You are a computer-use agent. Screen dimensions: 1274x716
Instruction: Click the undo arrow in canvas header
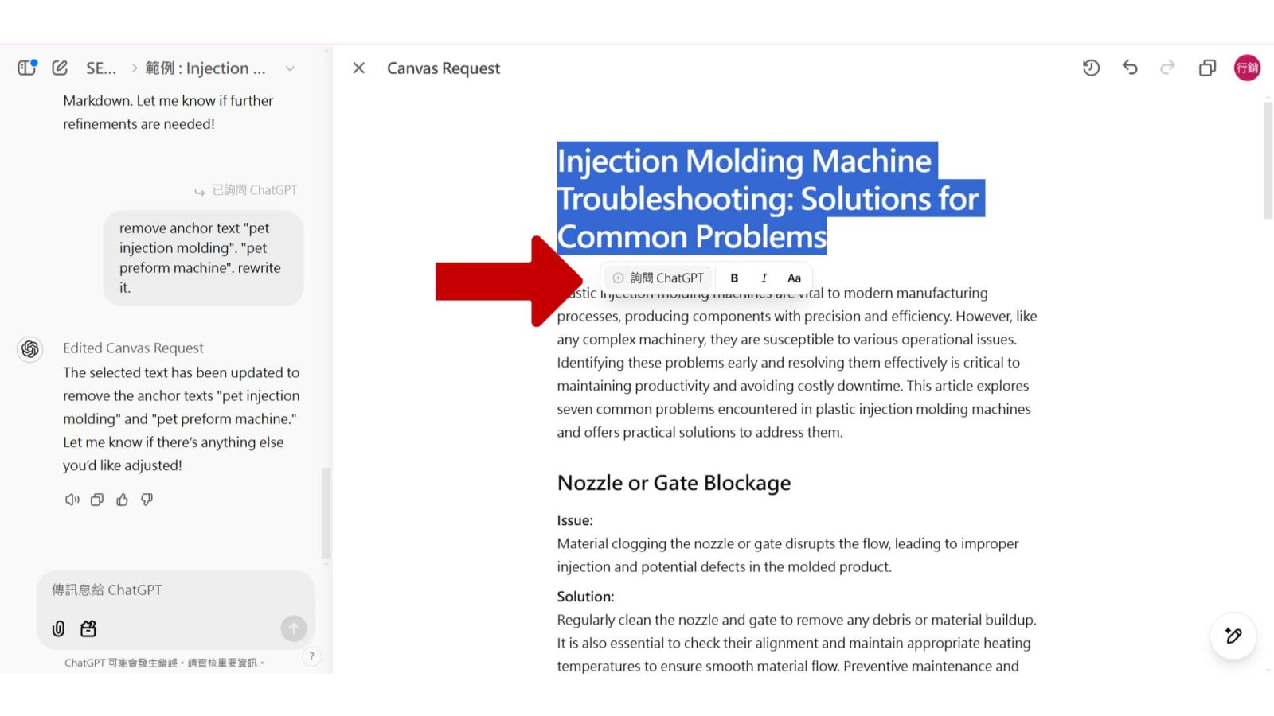[1130, 68]
